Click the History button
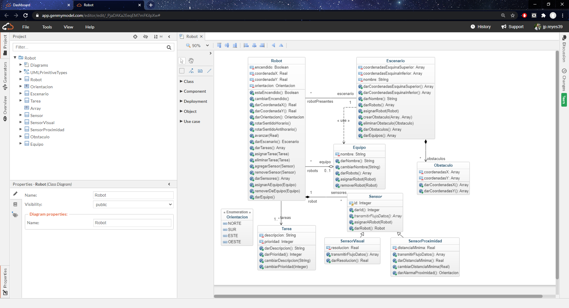The height and width of the screenshot is (308, 569). point(481,27)
